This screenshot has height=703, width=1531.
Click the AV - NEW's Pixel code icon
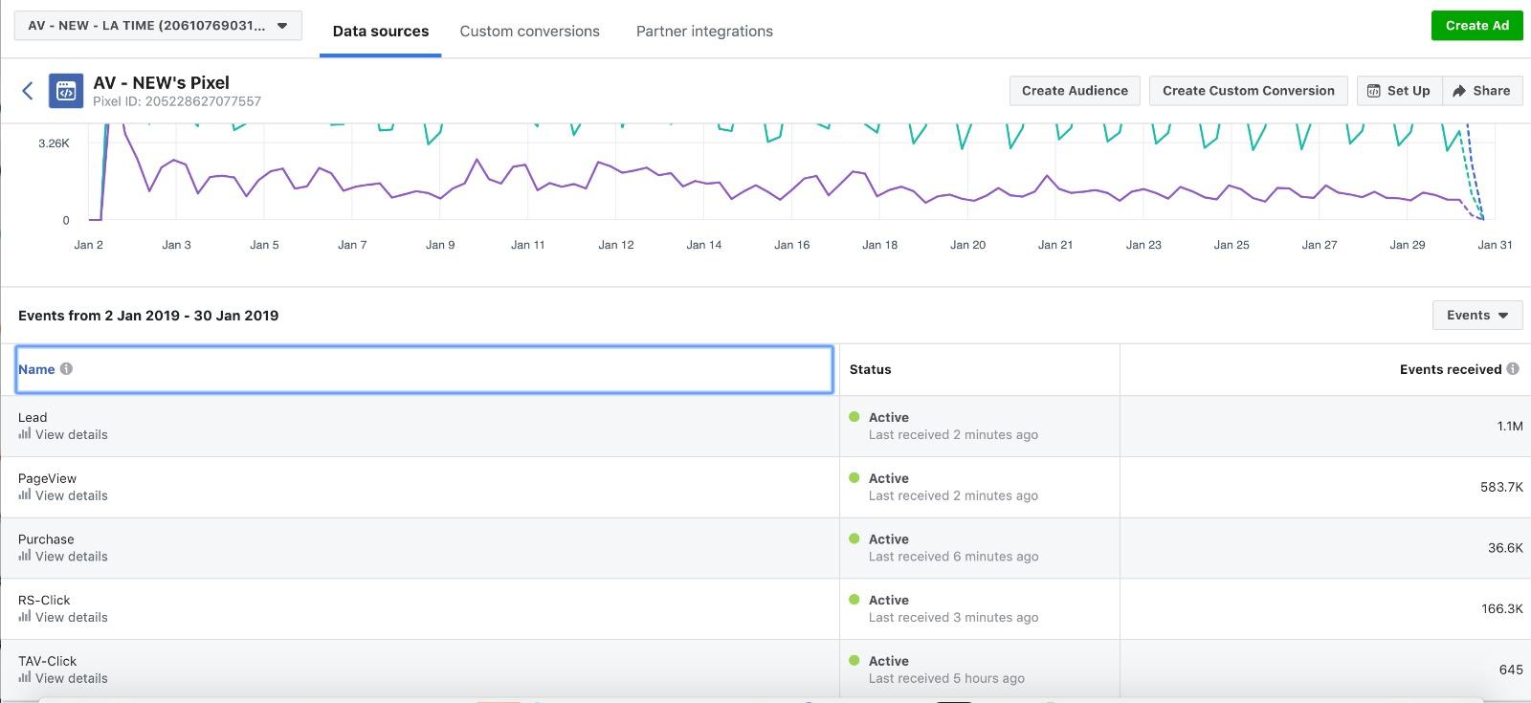66,91
